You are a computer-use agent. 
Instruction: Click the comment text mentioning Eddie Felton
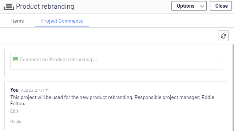tap(112, 100)
